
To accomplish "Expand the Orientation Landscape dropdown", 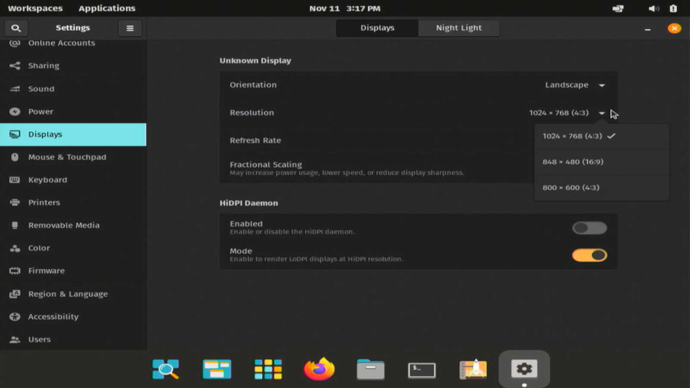I will [x=575, y=85].
